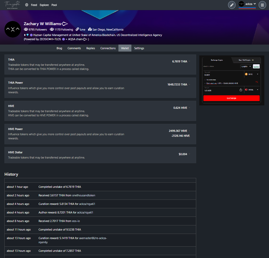This screenshot has height=258, width=269.
Task: Open the gear settings icon in navbar
Action: pos(27,5)
